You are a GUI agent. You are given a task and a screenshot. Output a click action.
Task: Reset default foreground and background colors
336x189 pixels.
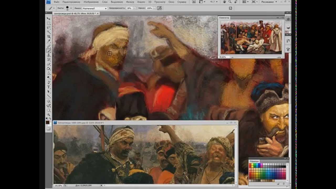(47, 118)
